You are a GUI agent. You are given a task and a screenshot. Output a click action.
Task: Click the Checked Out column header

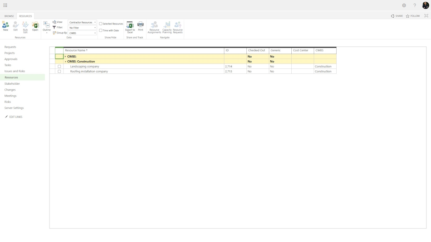pyautogui.click(x=258, y=51)
